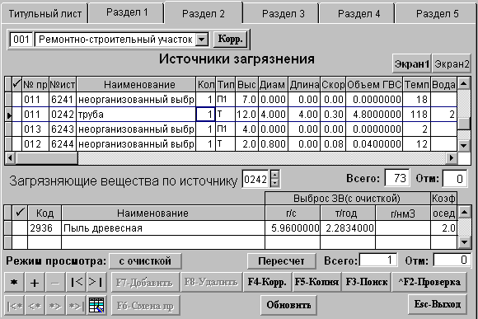The image size is (478, 319).
Task: Click F4-Корр. button
Action: point(267,283)
